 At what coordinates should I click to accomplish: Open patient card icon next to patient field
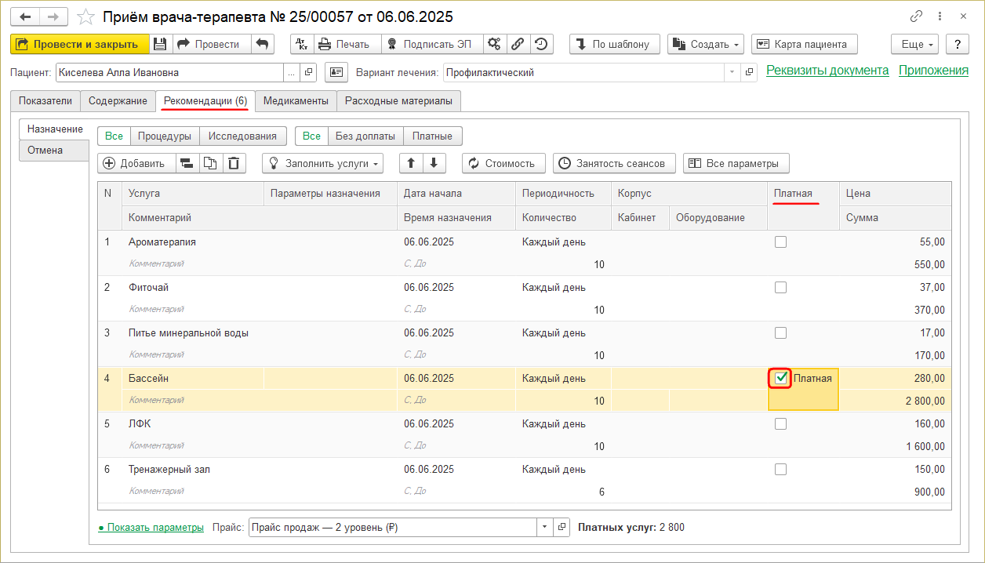pos(336,72)
